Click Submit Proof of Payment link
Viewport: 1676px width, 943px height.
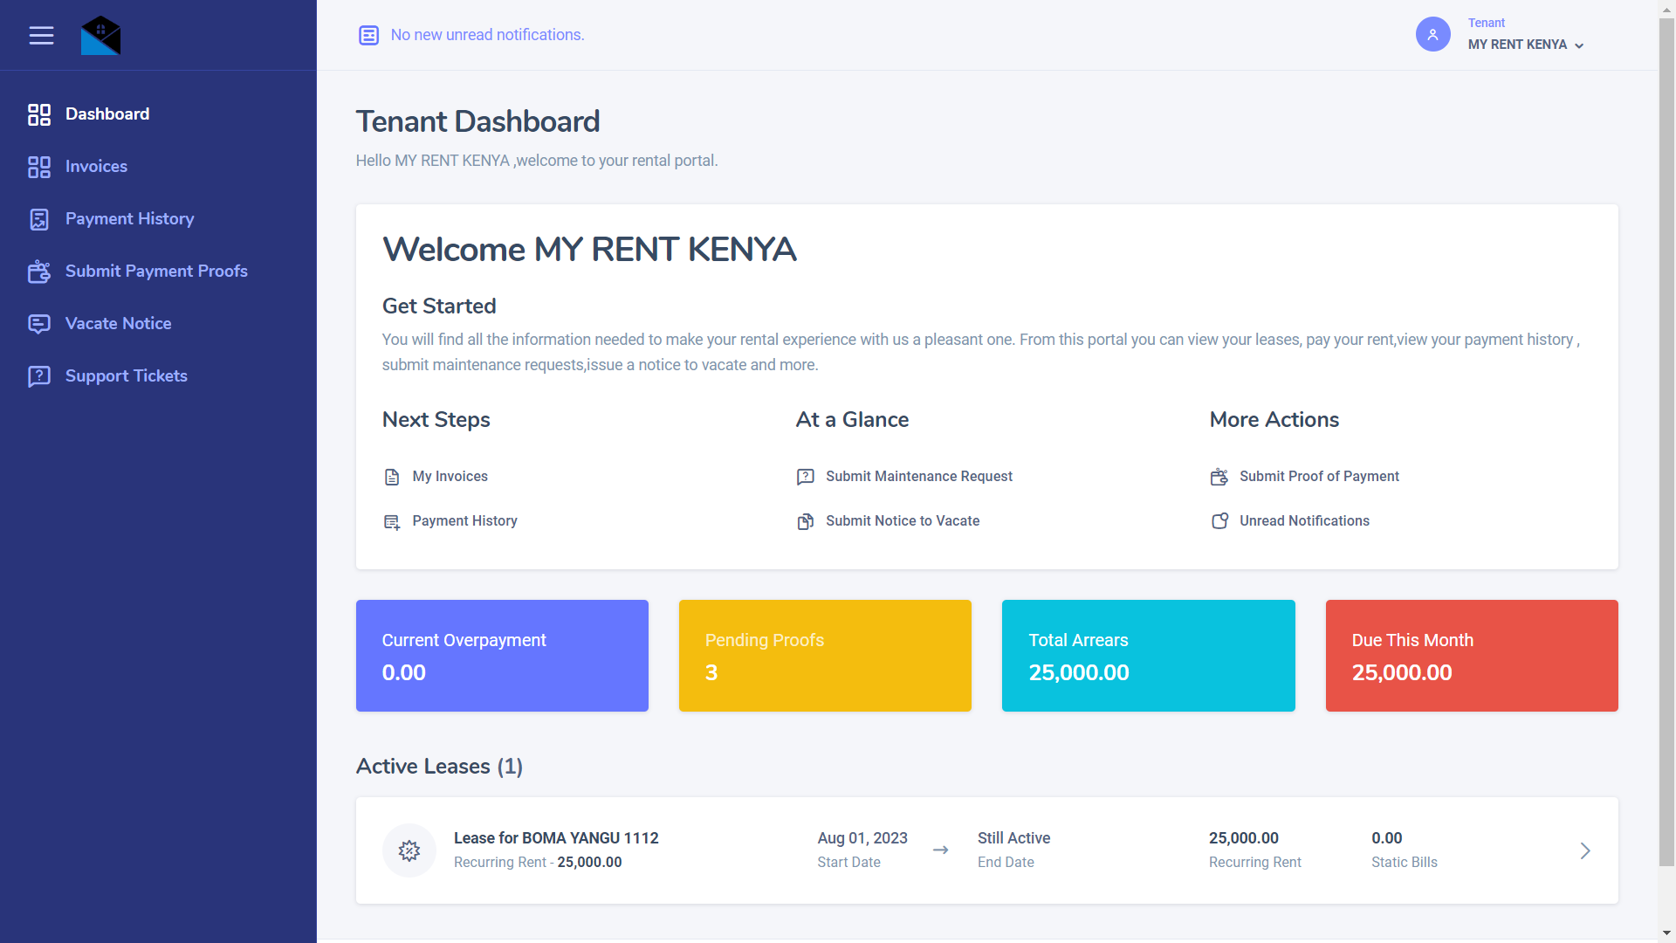(1319, 477)
